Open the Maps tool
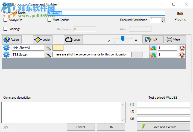Viewport: 193px width, 132px height. pos(175,39)
